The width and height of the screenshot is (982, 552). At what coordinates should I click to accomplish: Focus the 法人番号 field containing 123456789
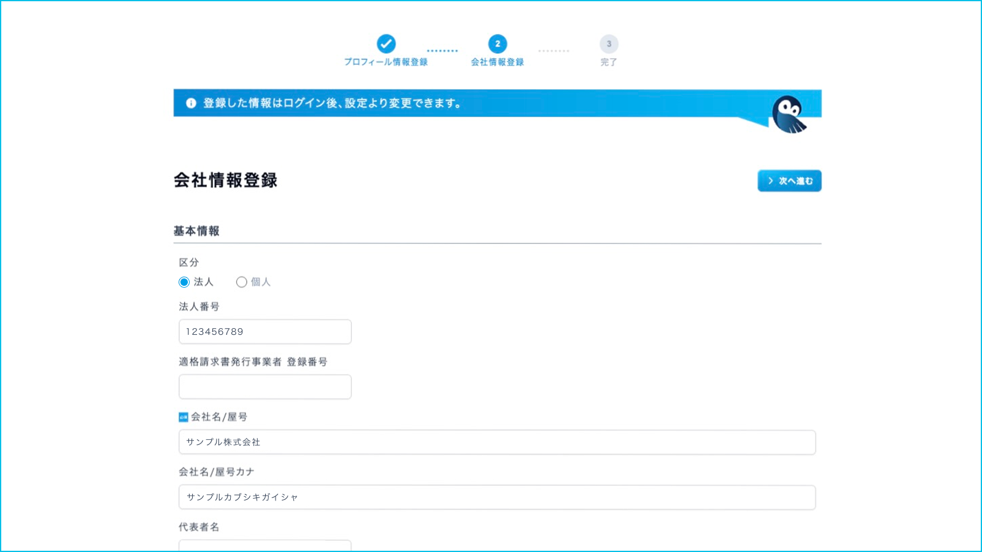(x=265, y=332)
